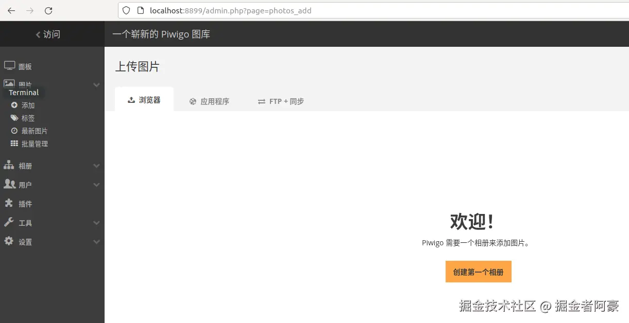Image resolution: width=629 pixels, height=323 pixels.
Task: Click the shield icon in address bar
Action: (x=126, y=10)
